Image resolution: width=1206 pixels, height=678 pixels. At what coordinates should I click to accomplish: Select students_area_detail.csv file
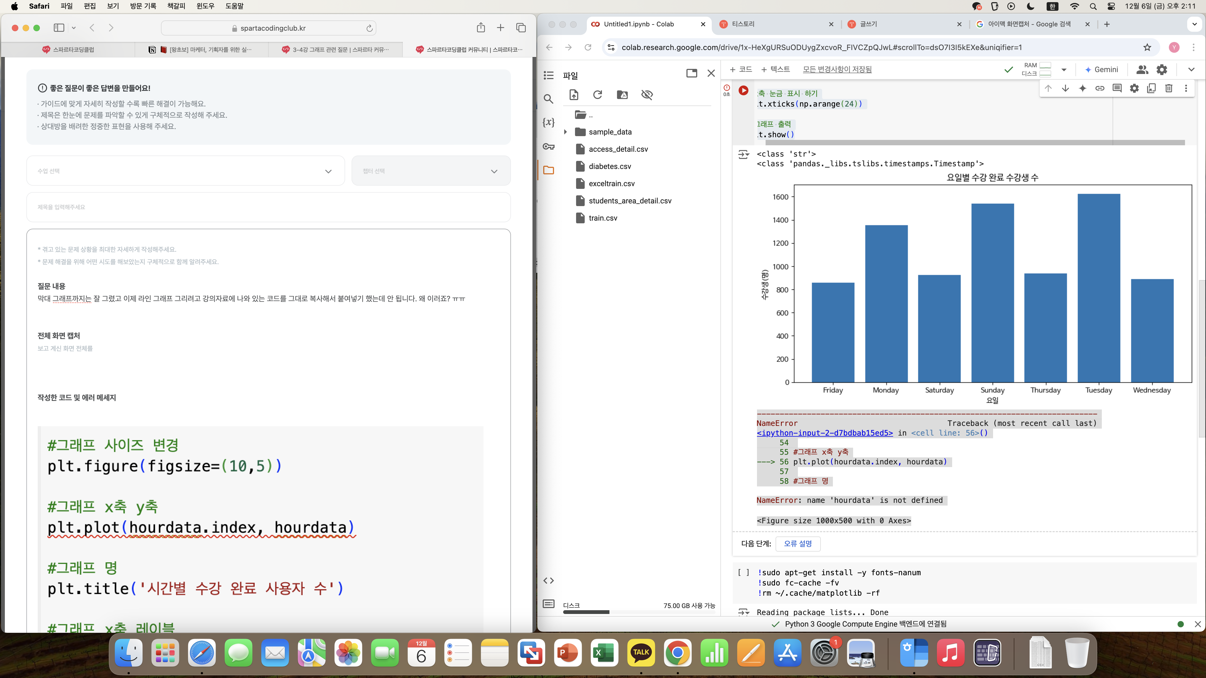(x=630, y=201)
